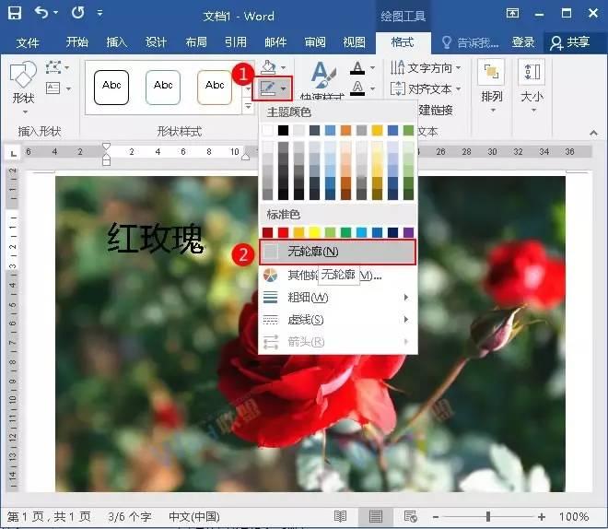Expand the shape styles gallery More arrow
Viewport: 608px width, 529px height.
pyautogui.click(x=248, y=106)
